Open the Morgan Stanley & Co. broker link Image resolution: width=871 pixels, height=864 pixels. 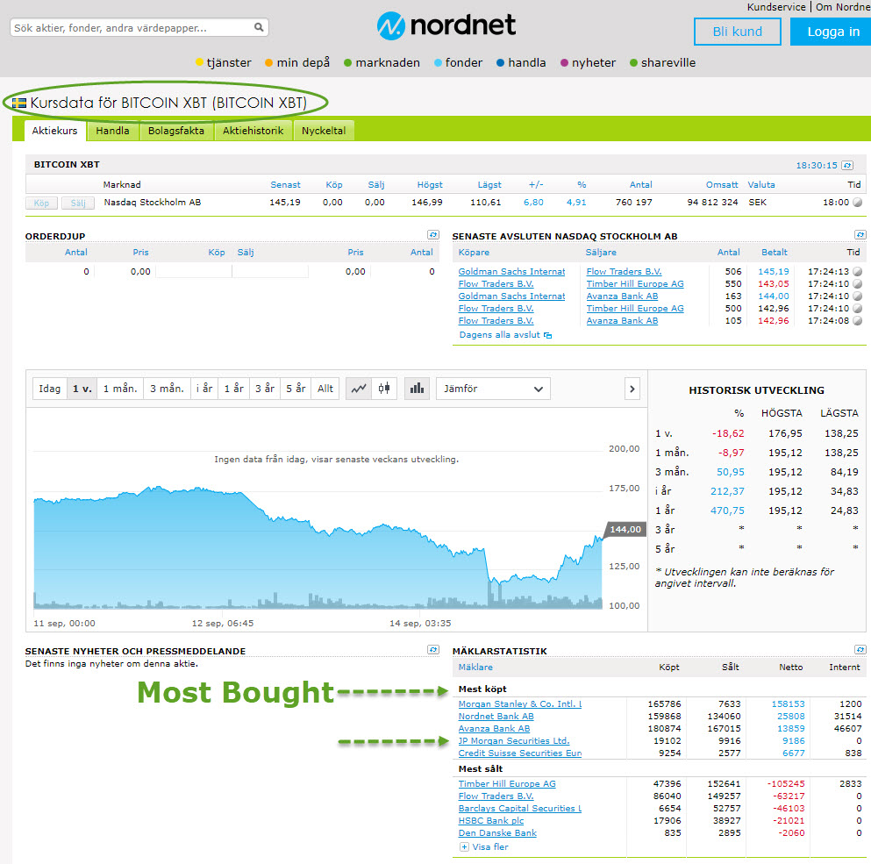pyautogui.click(x=520, y=704)
